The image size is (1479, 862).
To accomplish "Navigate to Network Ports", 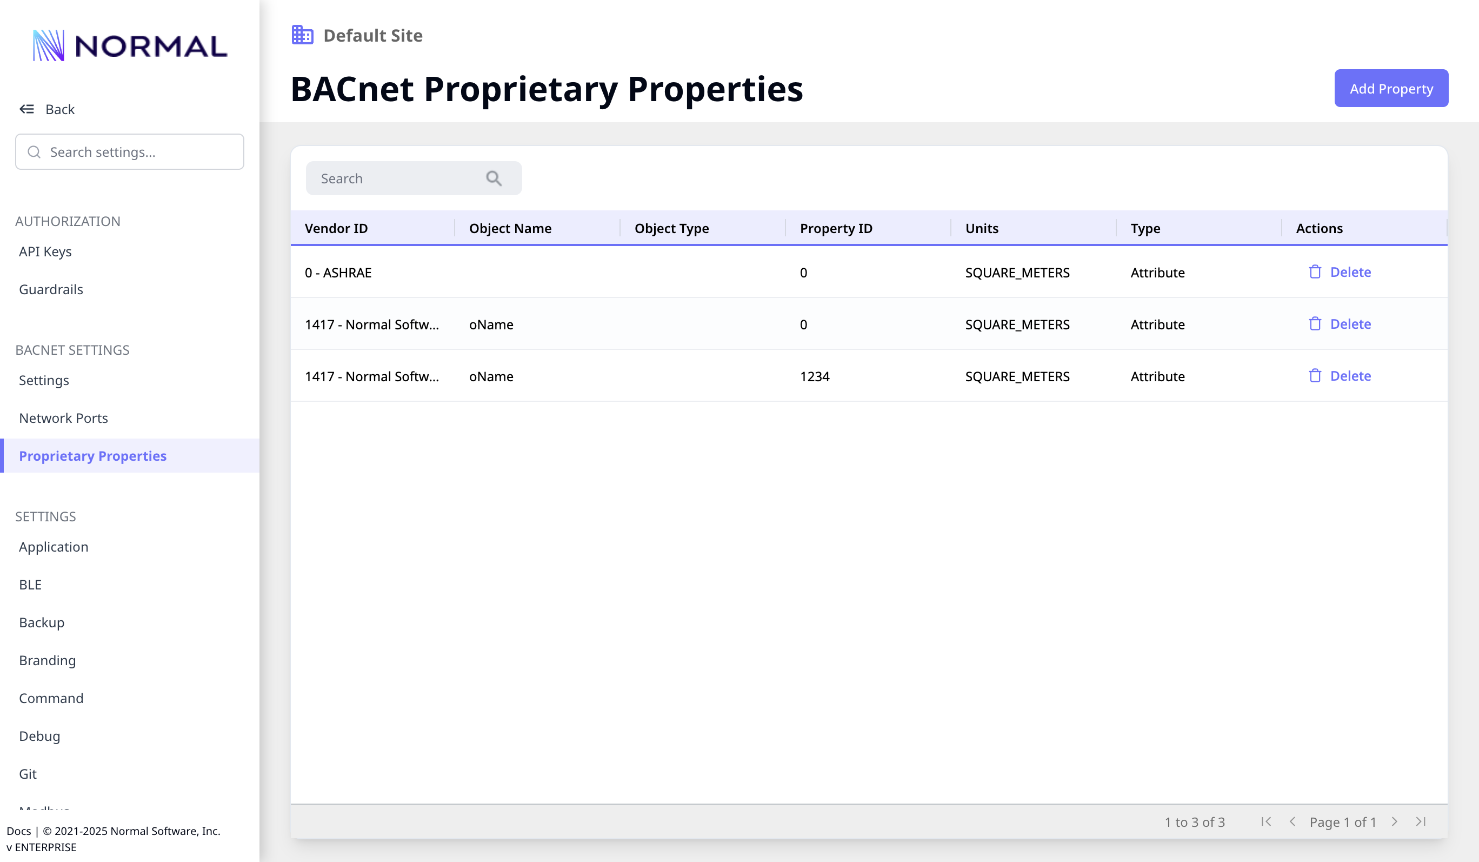I will (x=63, y=418).
